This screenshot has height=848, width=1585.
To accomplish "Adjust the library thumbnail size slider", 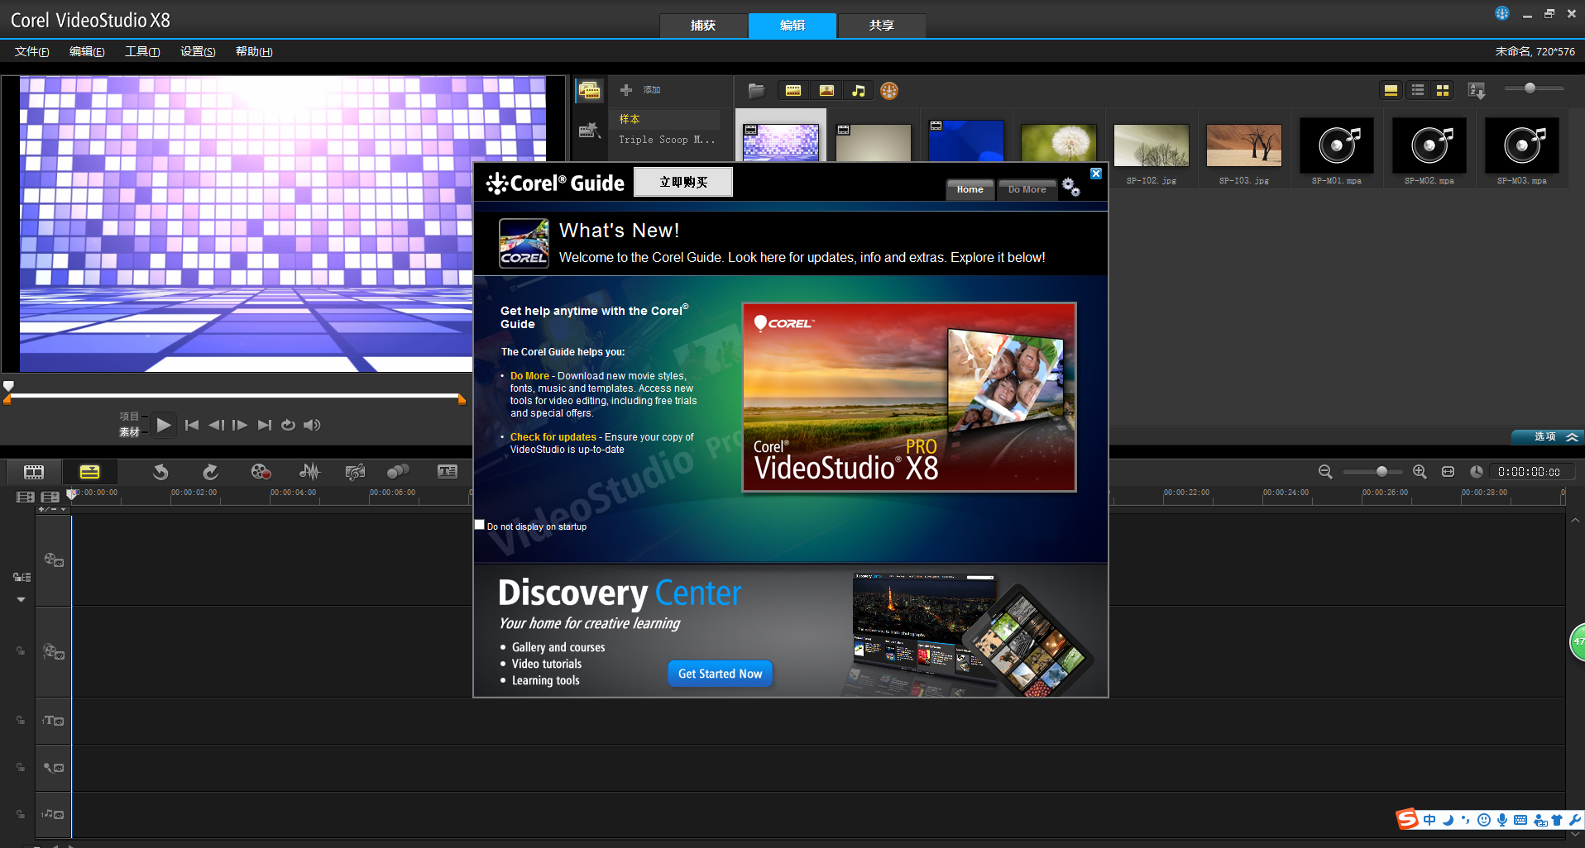I will (1534, 88).
